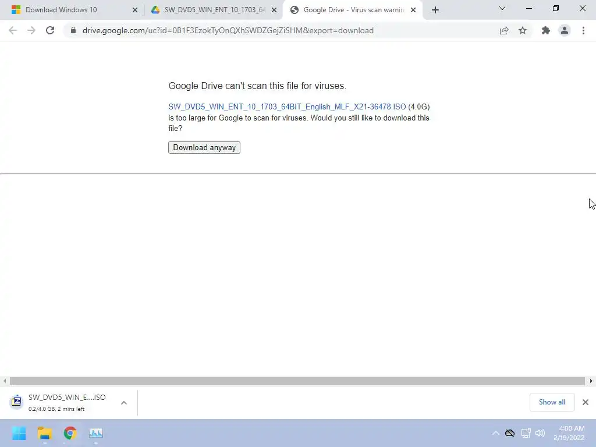Select the Google Drive Virus scan warning tab

click(354, 10)
